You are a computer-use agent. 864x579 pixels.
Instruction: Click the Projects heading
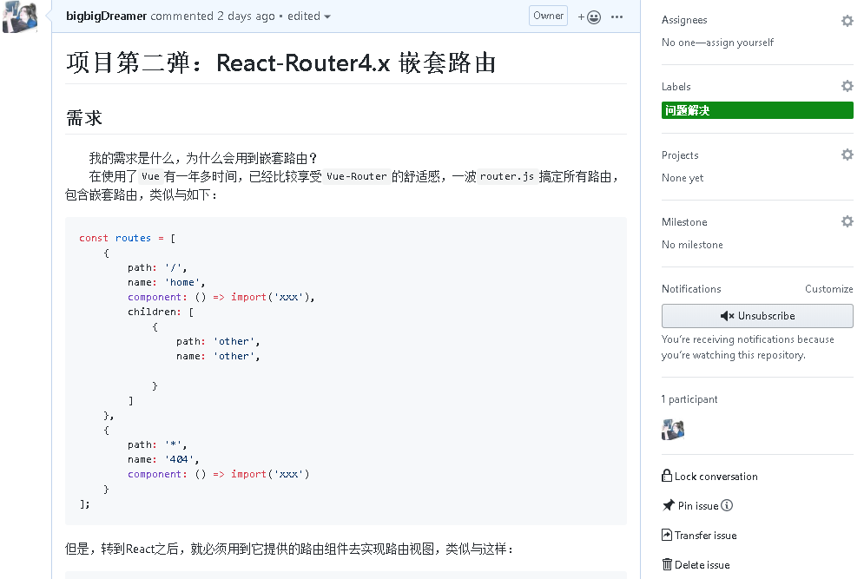click(680, 155)
